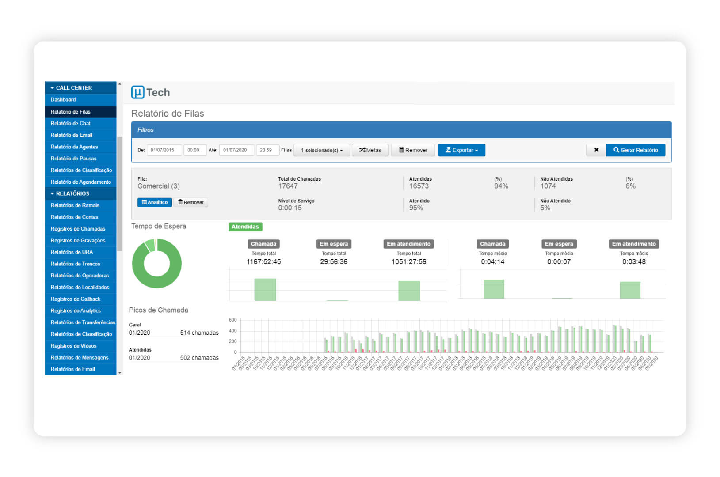The image size is (720, 477).
Task: Open the Metas shuffle button
Action: click(370, 150)
